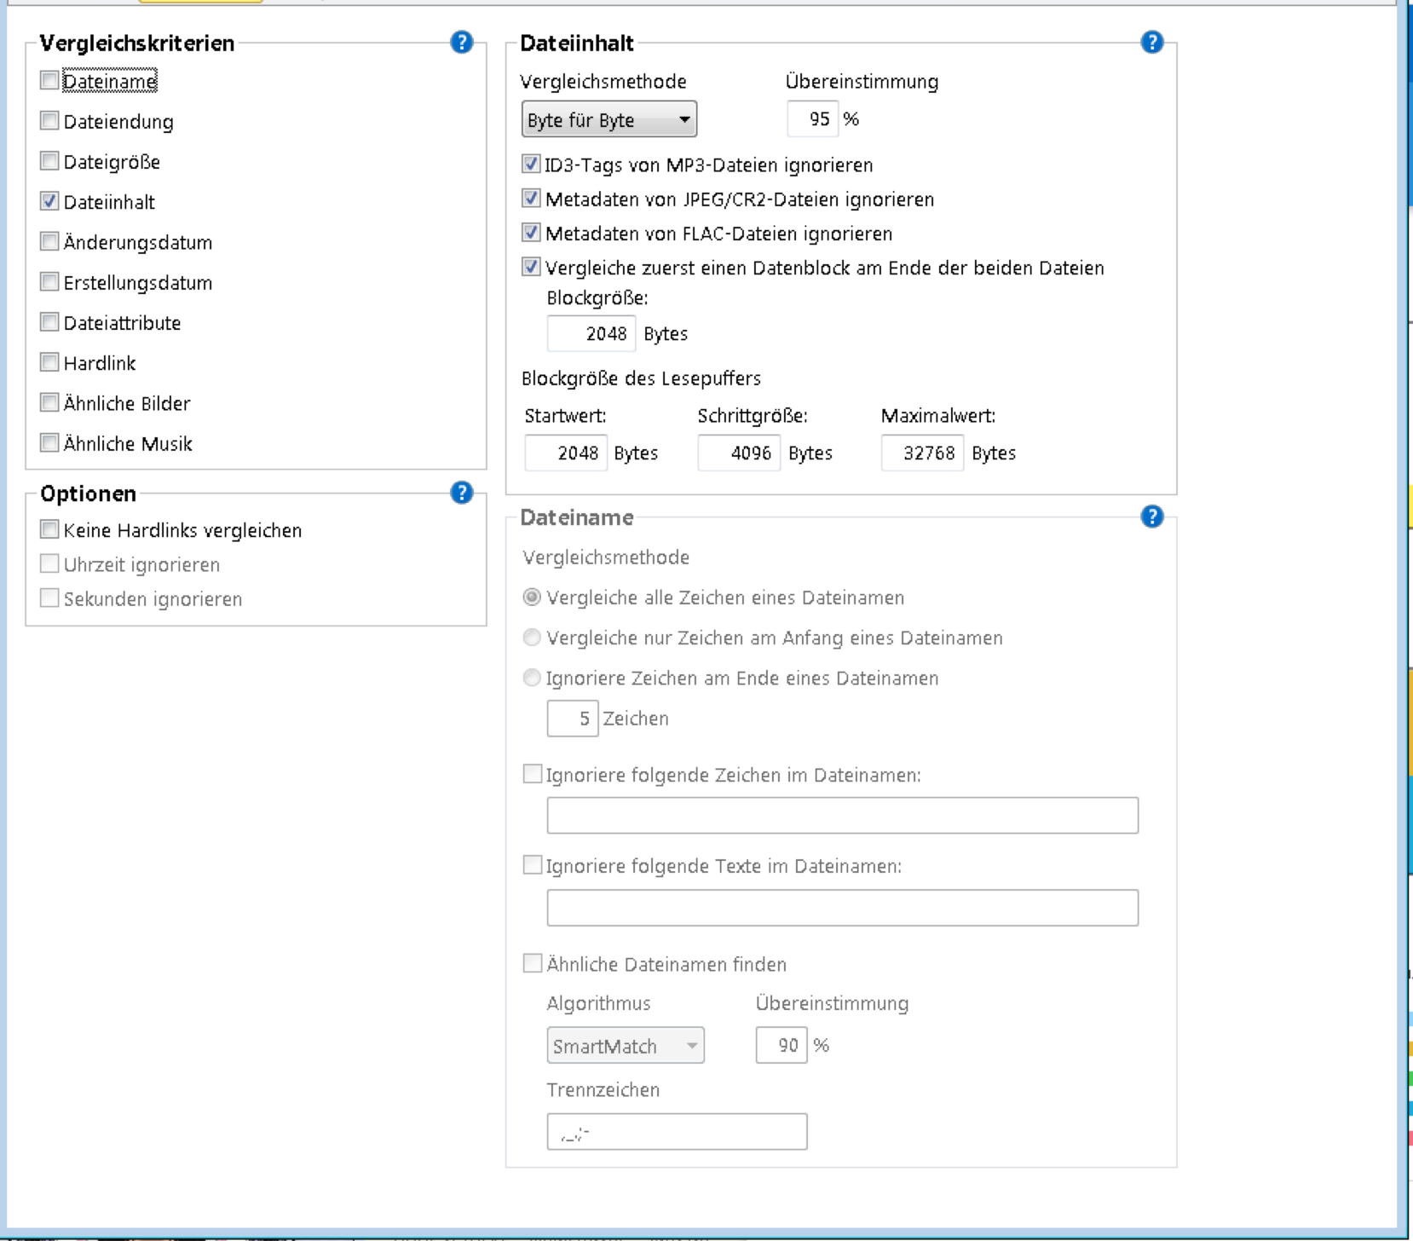This screenshot has width=1413, height=1241.
Task: Tick the Dateigröße checkbox
Action: click(50, 162)
